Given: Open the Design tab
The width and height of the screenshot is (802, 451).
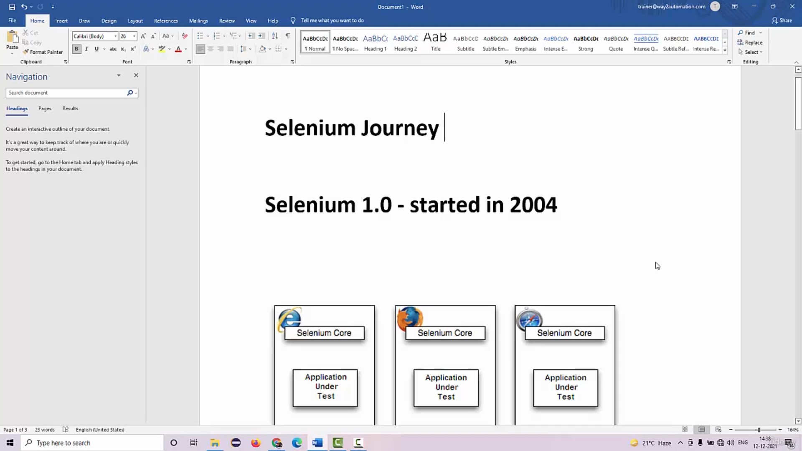Looking at the screenshot, I should [109, 20].
